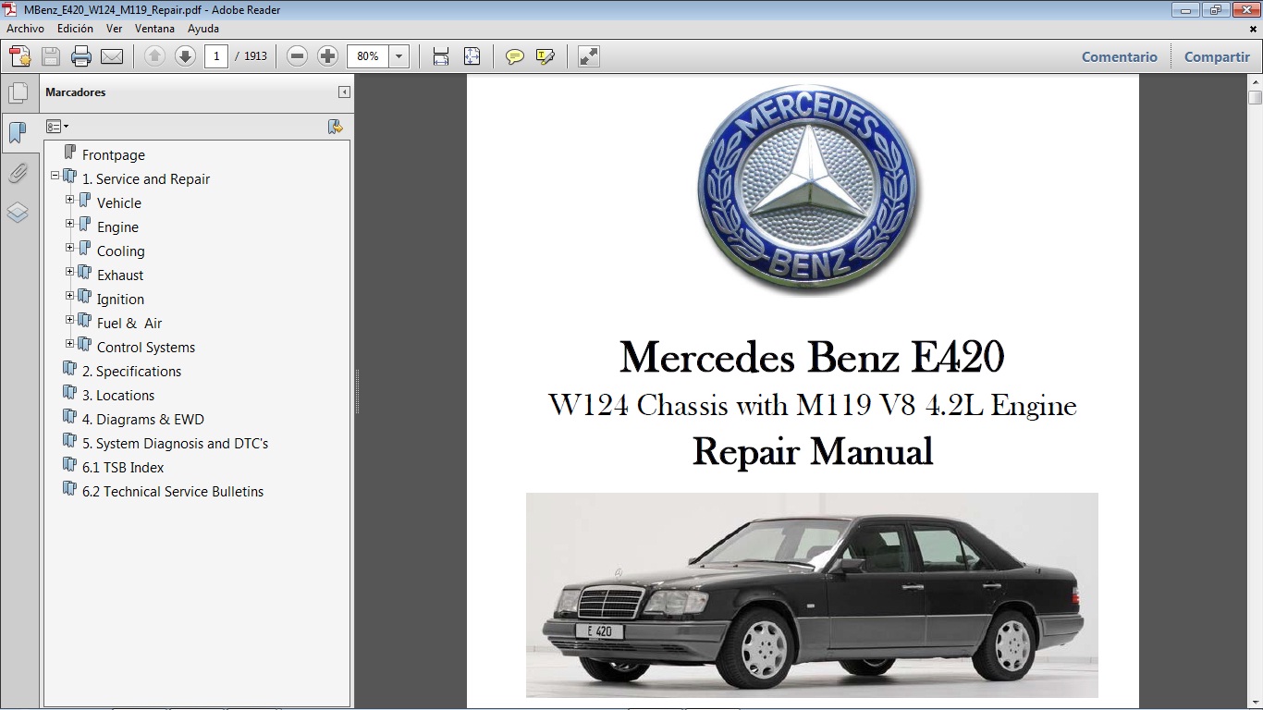Image resolution: width=1263 pixels, height=710 pixels.
Task: Open the Frontpage bookmark
Action: pos(113,155)
